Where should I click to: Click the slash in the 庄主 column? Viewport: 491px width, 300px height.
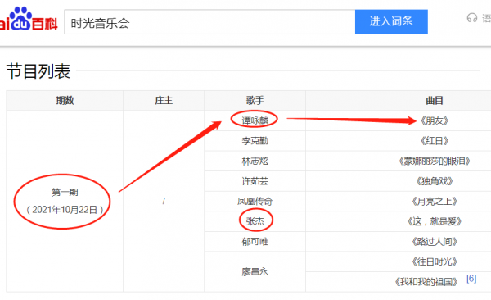click(x=164, y=201)
